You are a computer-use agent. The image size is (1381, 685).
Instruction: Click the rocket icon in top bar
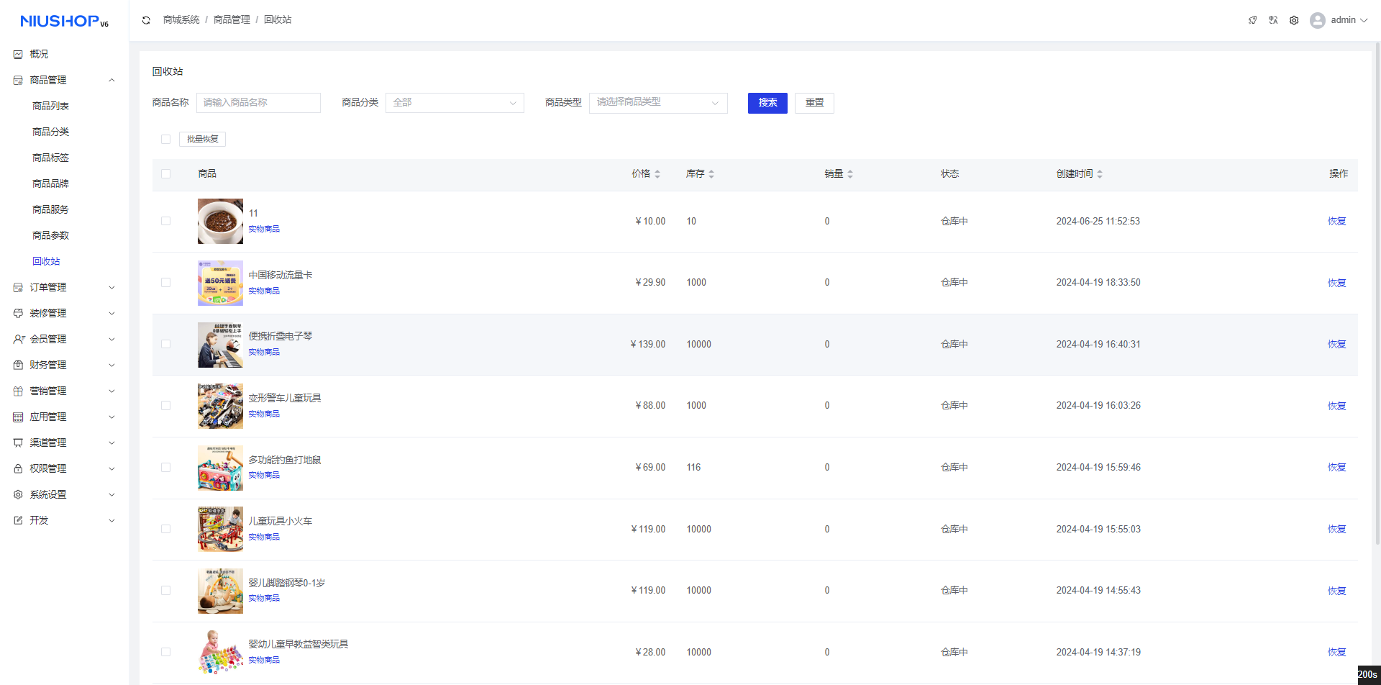pyautogui.click(x=1252, y=20)
